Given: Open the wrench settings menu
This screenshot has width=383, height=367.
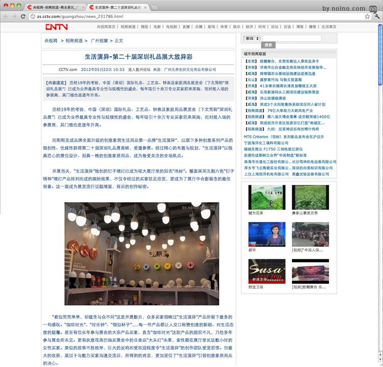Looking at the screenshot, I should click(377, 16).
